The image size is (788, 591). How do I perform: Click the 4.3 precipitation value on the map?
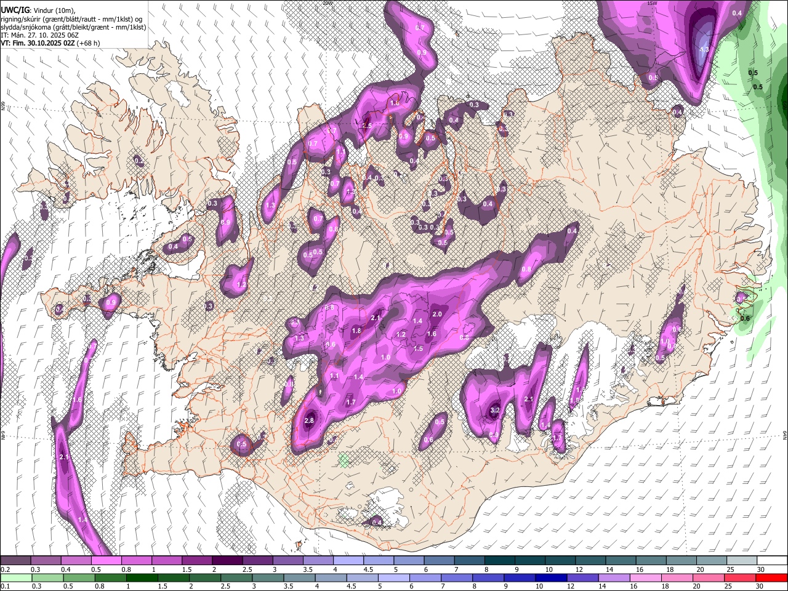706,49
